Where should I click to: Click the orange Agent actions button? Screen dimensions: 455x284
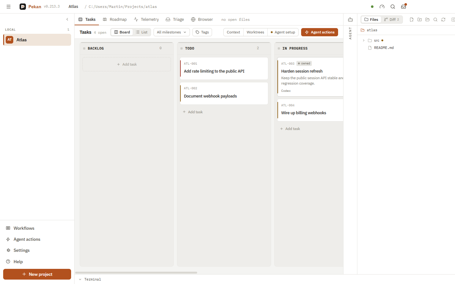pyautogui.click(x=319, y=32)
